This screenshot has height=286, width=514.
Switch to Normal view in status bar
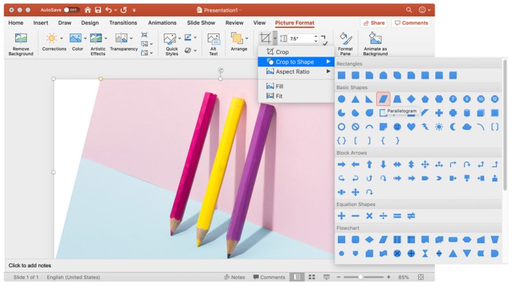coord(297,277)
